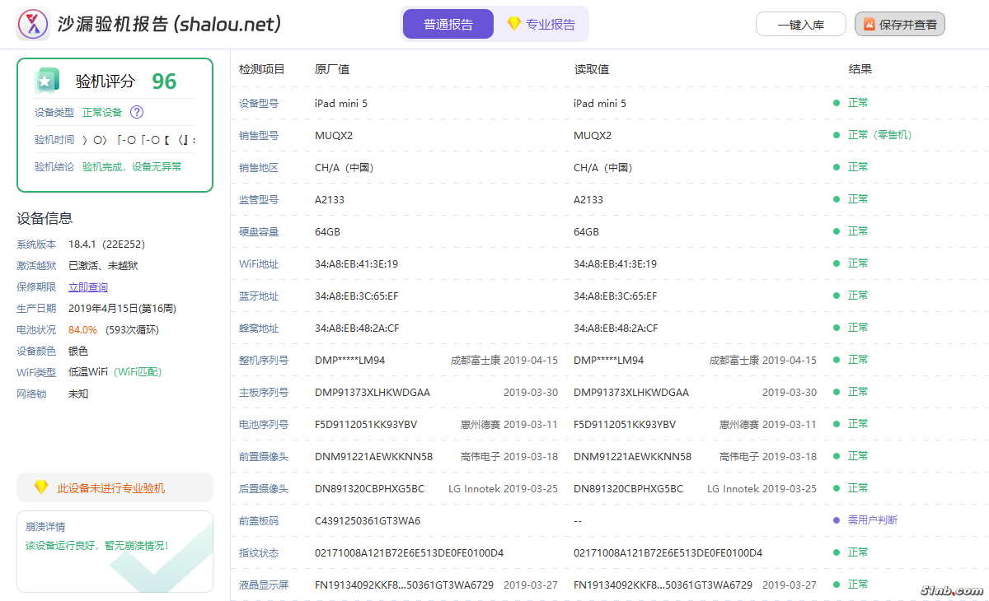Viewport: 989px width, 601px height.
Task: Click the 此设备未进行专业验机 banner
Action: point(115,488)
